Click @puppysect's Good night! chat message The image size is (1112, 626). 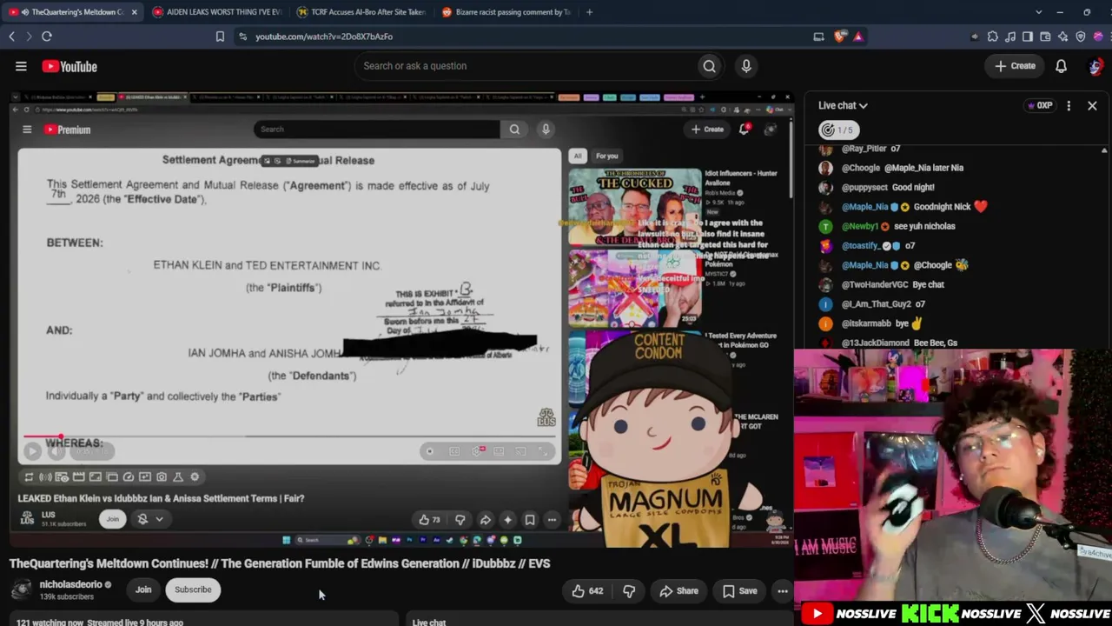pyautogui.click(x=877, y=187)
